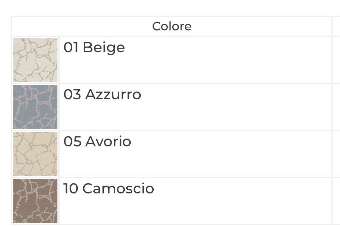Click the cut-off cell beside 05 Avorio

click(x=336, y=154)
